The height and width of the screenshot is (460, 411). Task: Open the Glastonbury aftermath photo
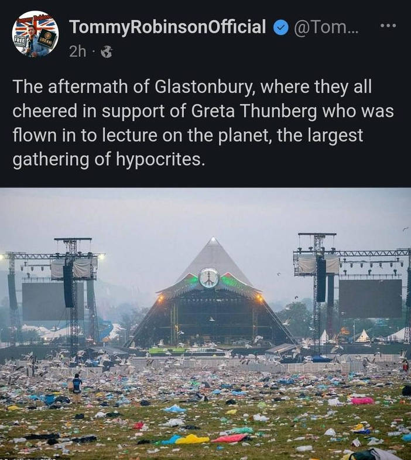pyautogui.click(x=205, y=323)
